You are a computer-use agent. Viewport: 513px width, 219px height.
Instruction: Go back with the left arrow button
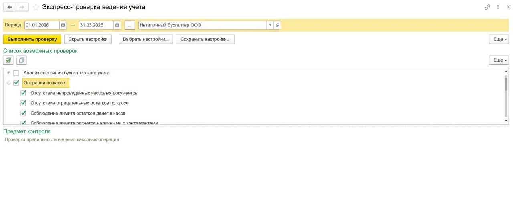(10, 7)
